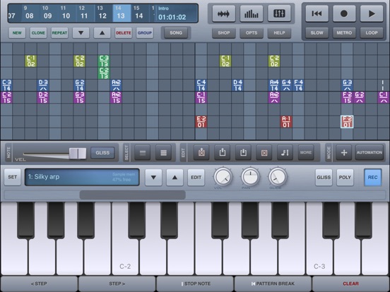Start playback with the play button

click(372, 14)
